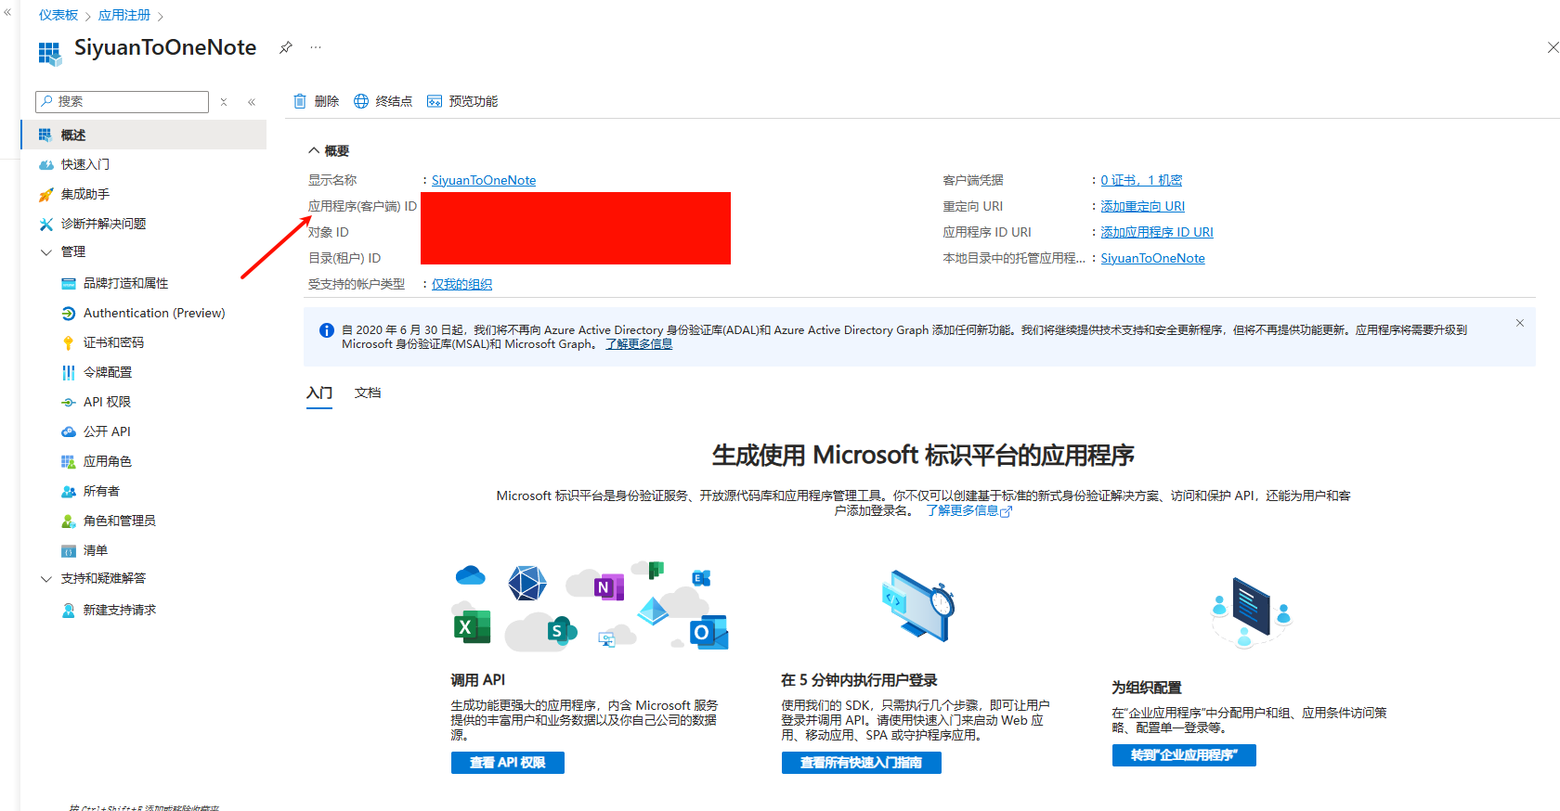Open 证书和密码 key icon

coord(68,342)
